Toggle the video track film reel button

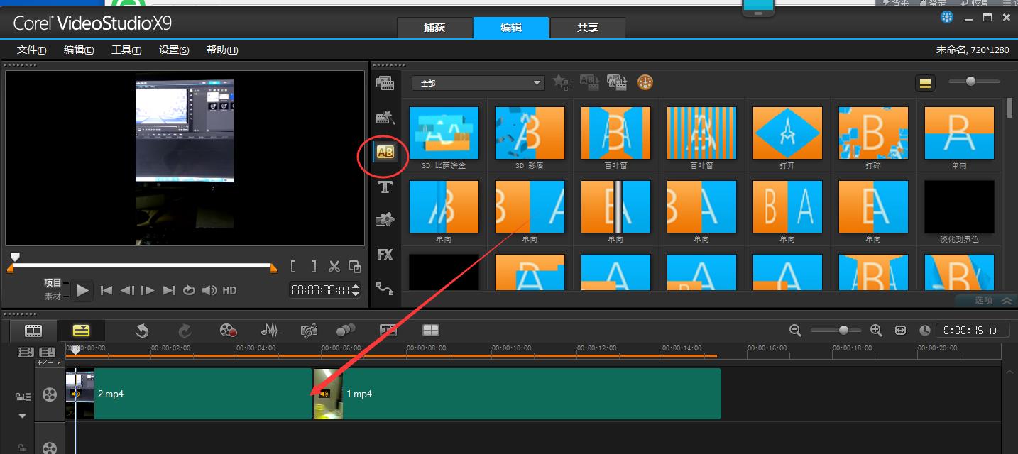click(50, 394)
